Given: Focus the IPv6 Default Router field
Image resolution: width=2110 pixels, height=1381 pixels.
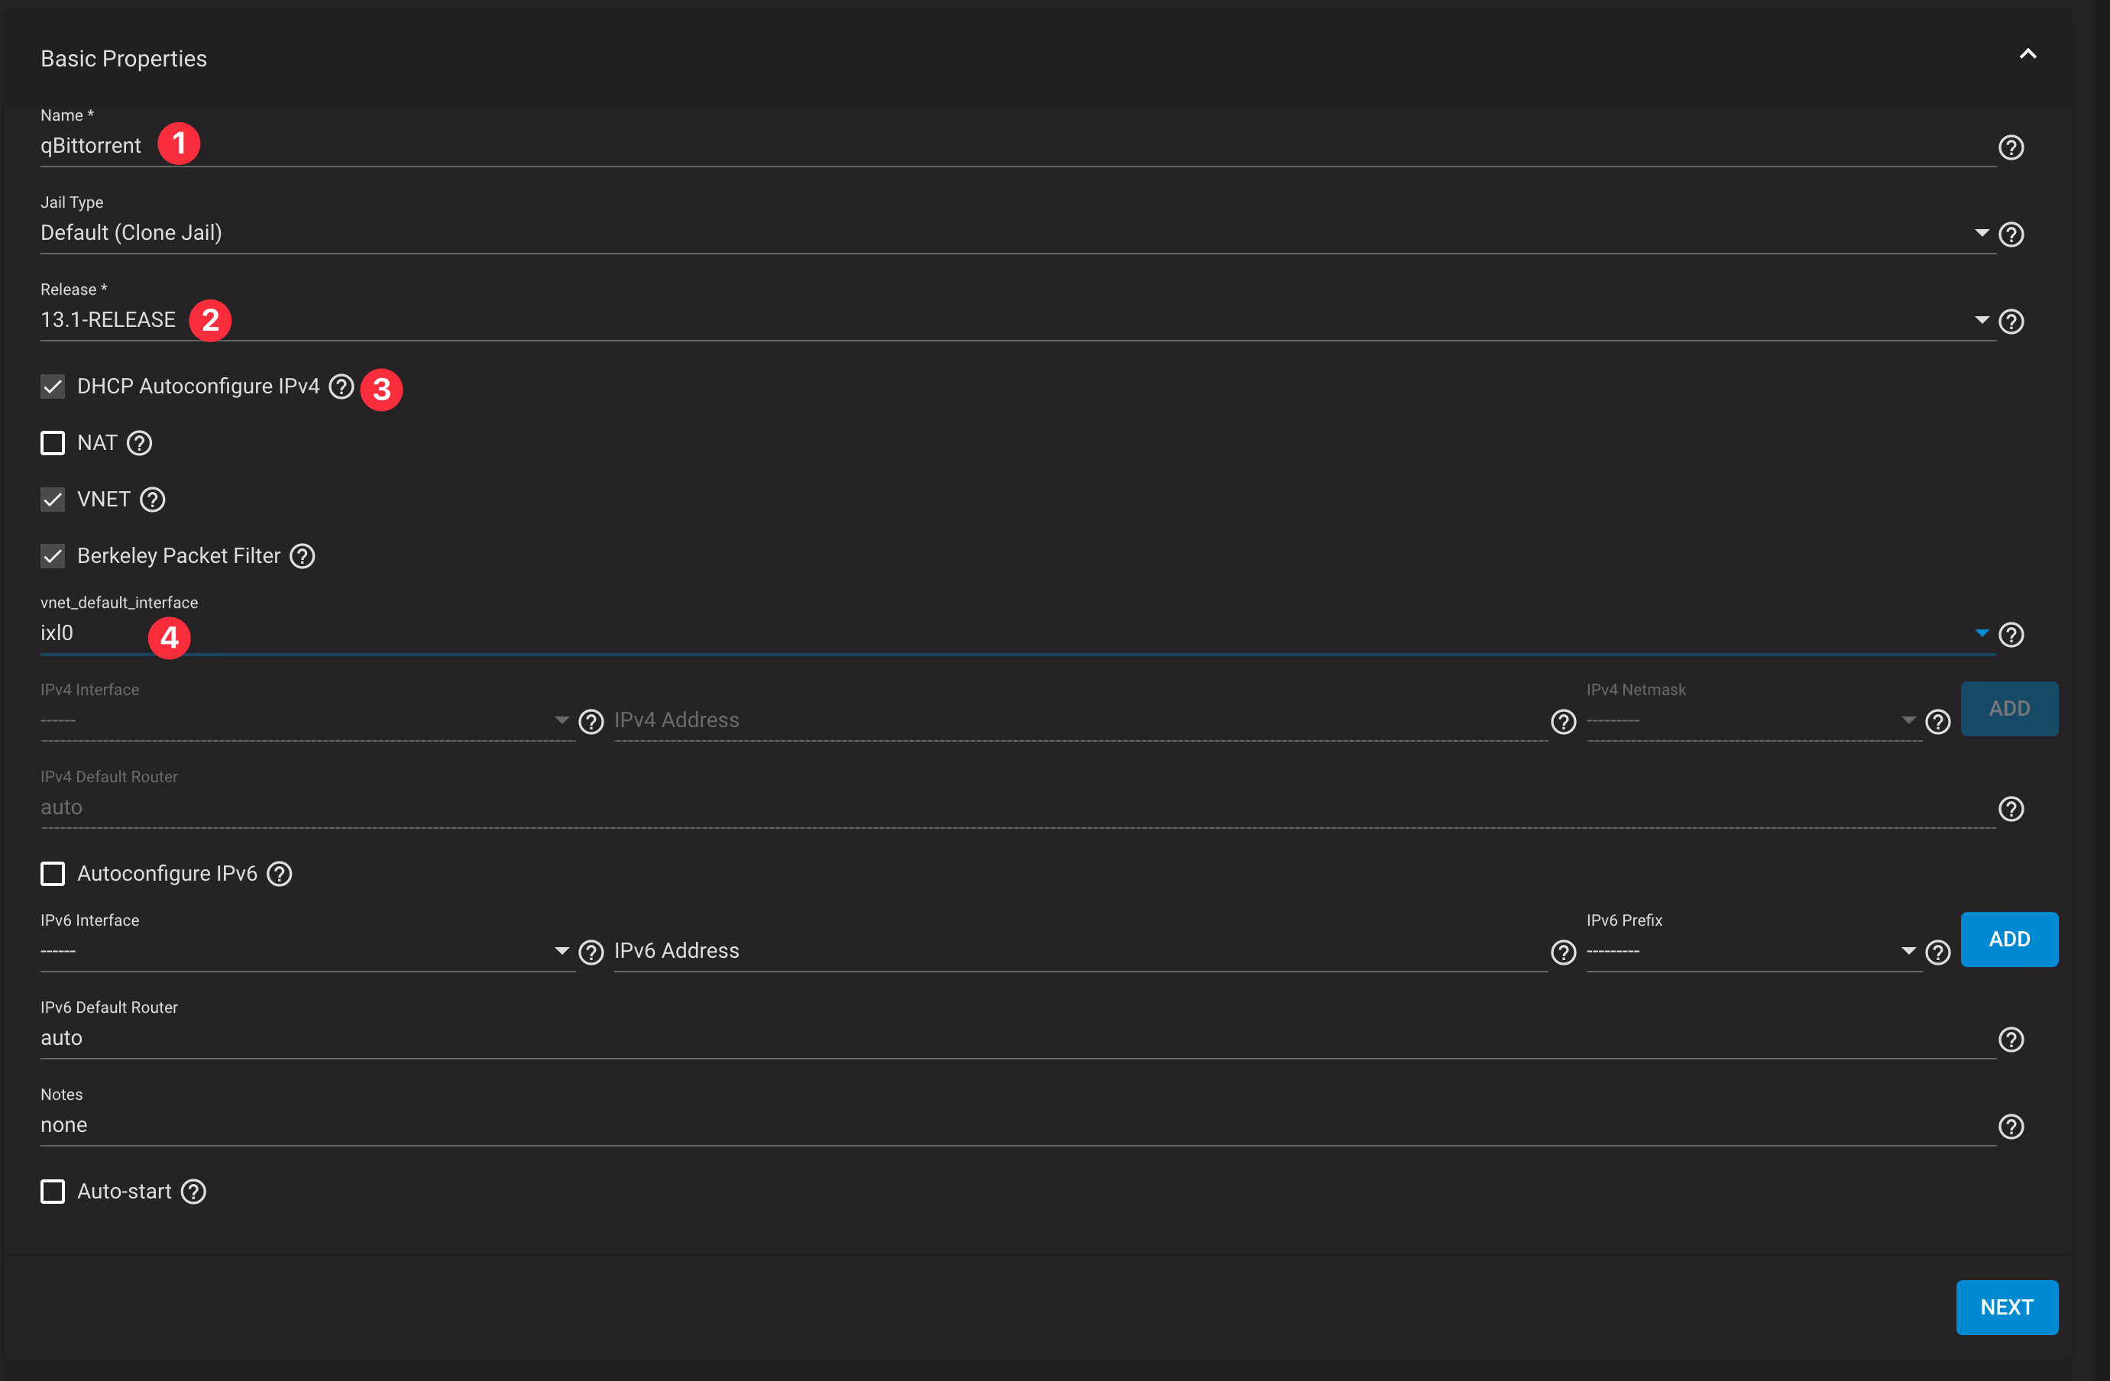Looking at the screenshot, I should coord(1018,1038).
